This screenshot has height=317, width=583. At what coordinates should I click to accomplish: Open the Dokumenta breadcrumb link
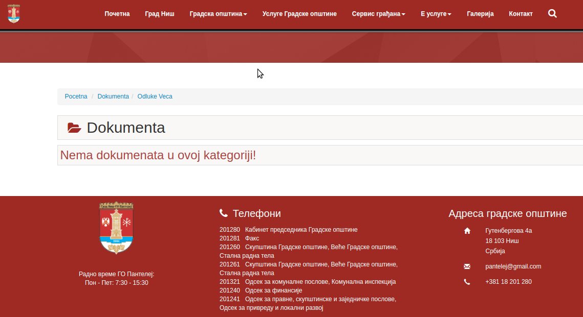[x=113, y=96]
